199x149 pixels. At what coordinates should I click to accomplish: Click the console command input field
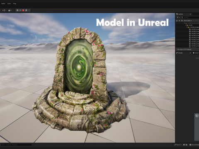click(16, 144)
